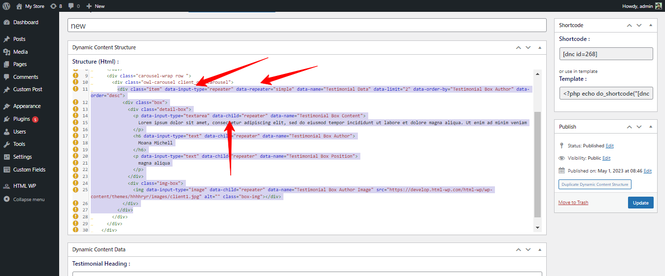Move Publish panel up
The image size is (665, 276).
point(629,127)
